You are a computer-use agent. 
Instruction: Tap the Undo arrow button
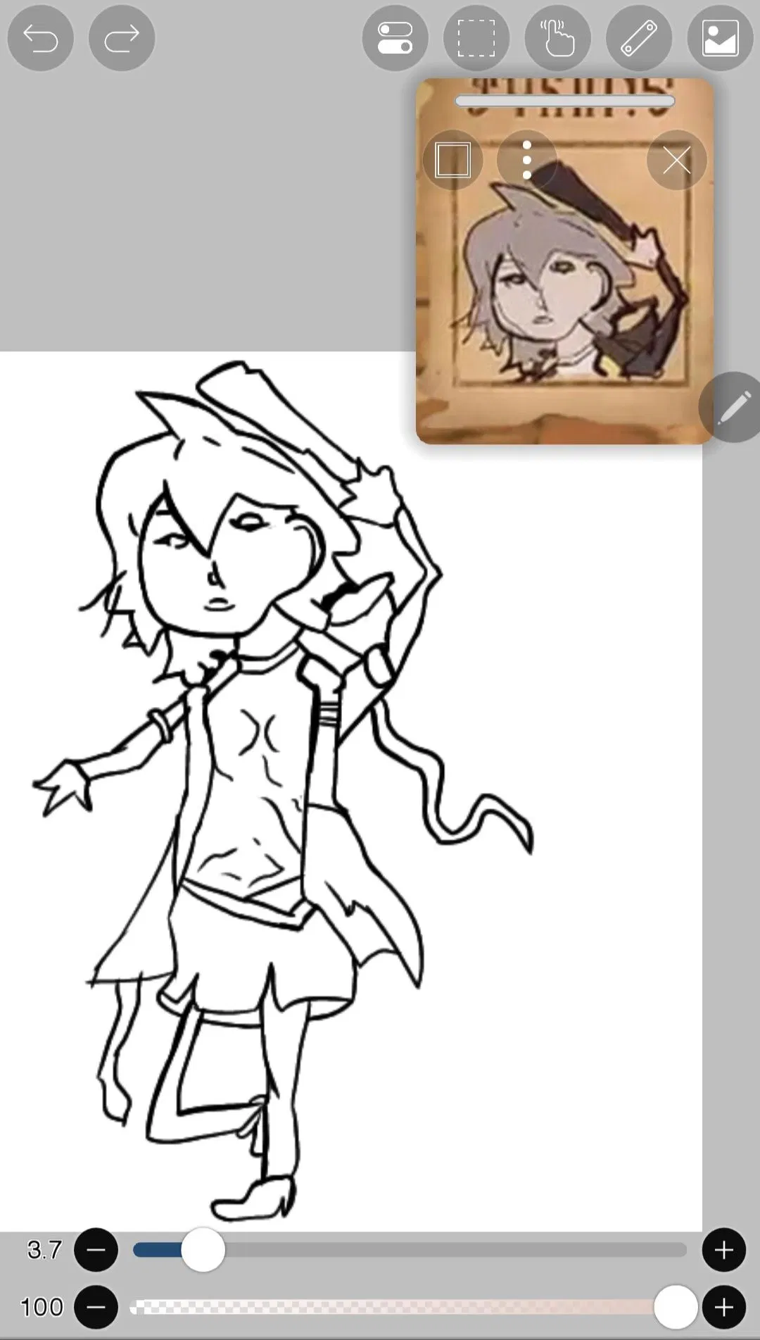tap(40, 38)
